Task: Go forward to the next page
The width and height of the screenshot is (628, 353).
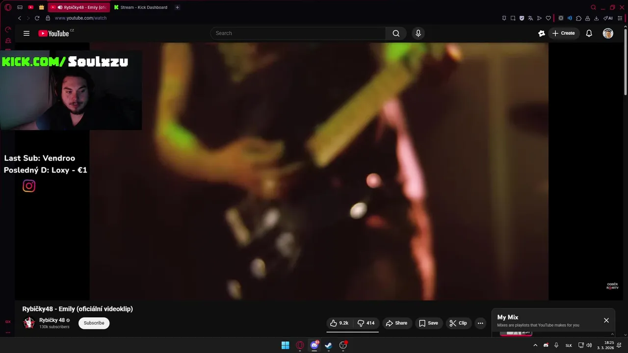Action: click(28, 18)
